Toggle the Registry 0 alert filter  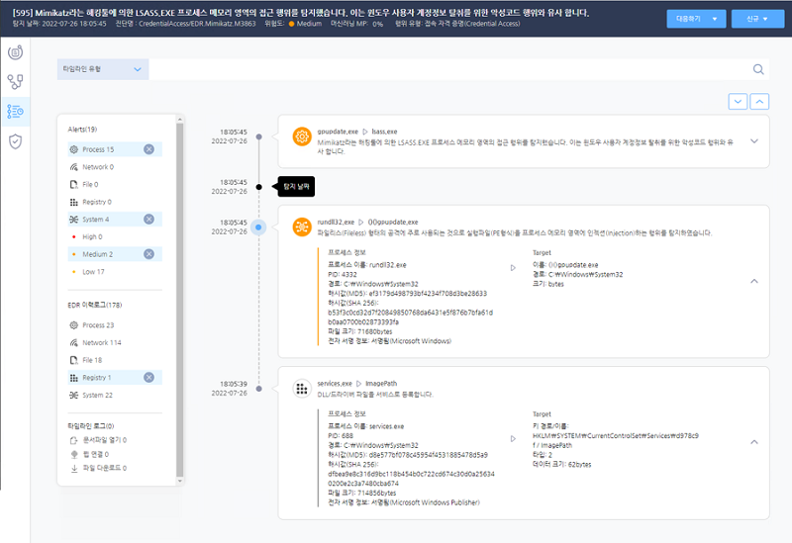[x=115, y=202]
